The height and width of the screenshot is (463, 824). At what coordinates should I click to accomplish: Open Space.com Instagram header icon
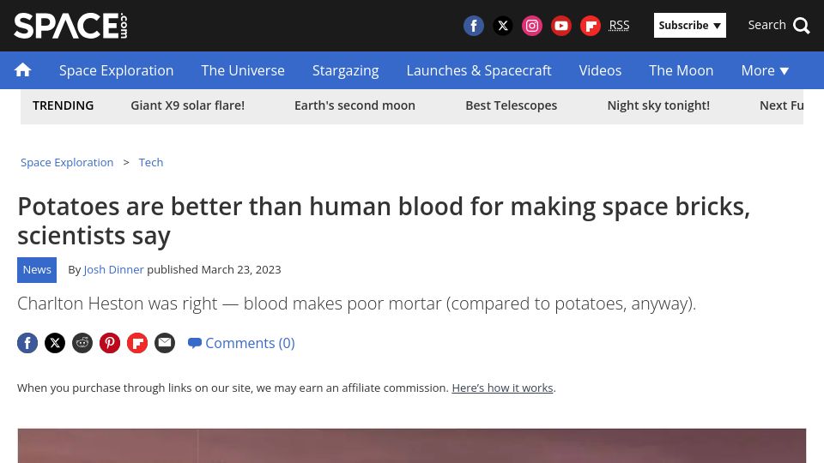[x=532, y=25]
